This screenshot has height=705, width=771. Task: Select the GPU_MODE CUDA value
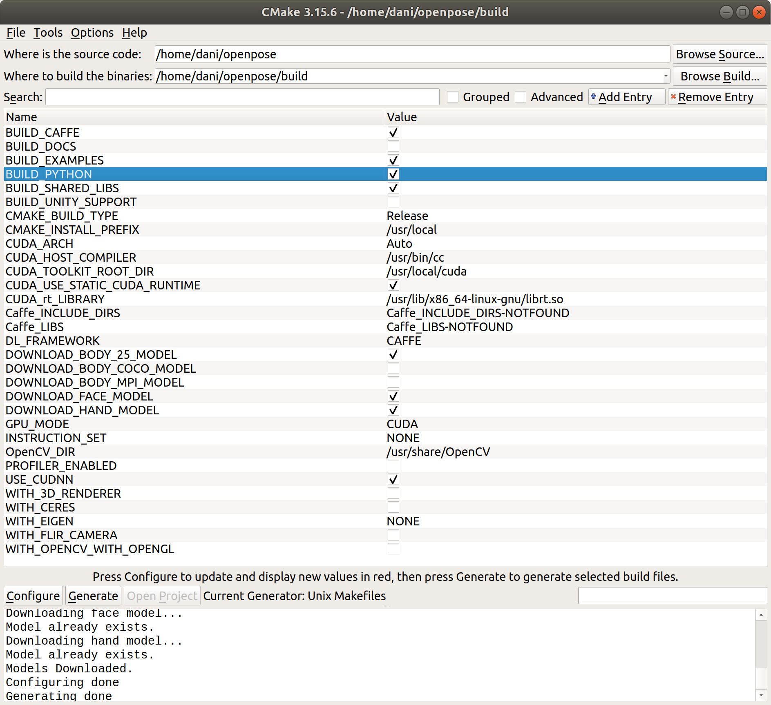coord(402,424)
